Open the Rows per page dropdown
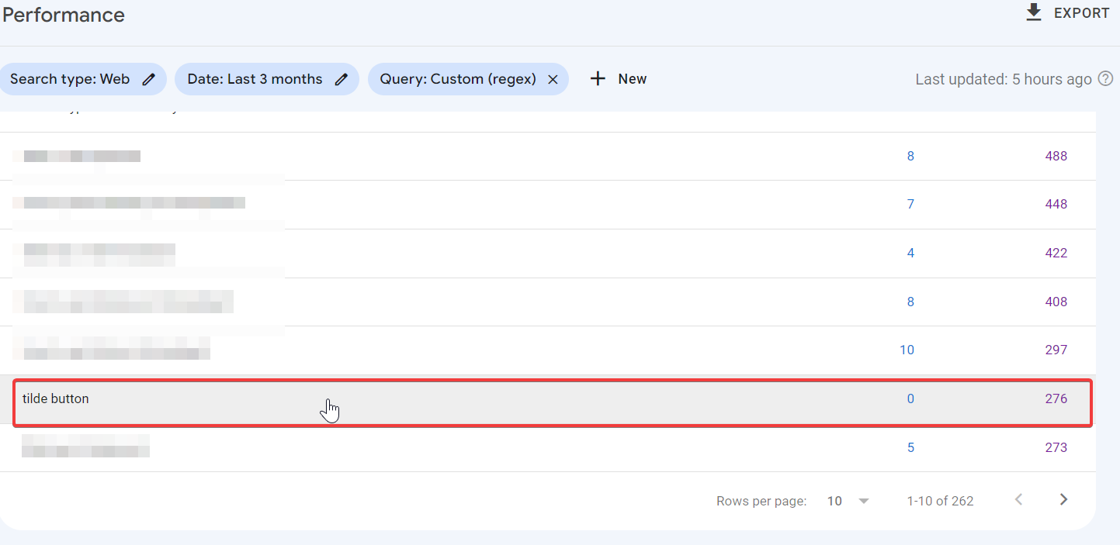 [x=848, y=501]
